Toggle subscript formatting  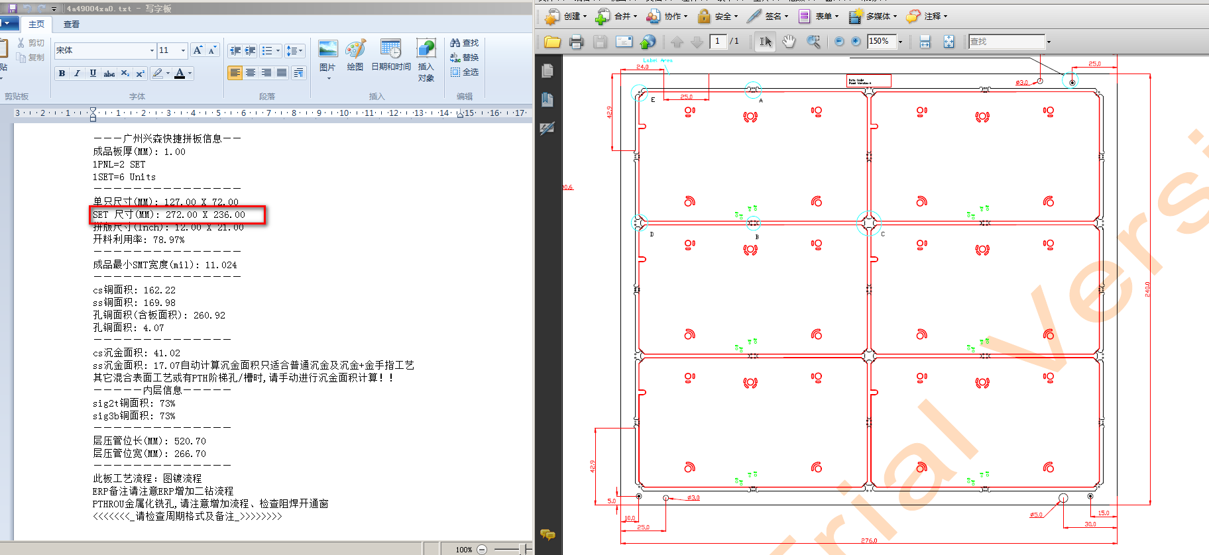coord(125,74)
